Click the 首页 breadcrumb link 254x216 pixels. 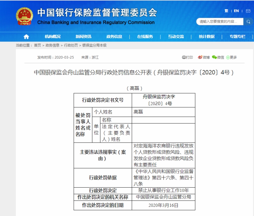pyautogui.click(x=37, y=45)
